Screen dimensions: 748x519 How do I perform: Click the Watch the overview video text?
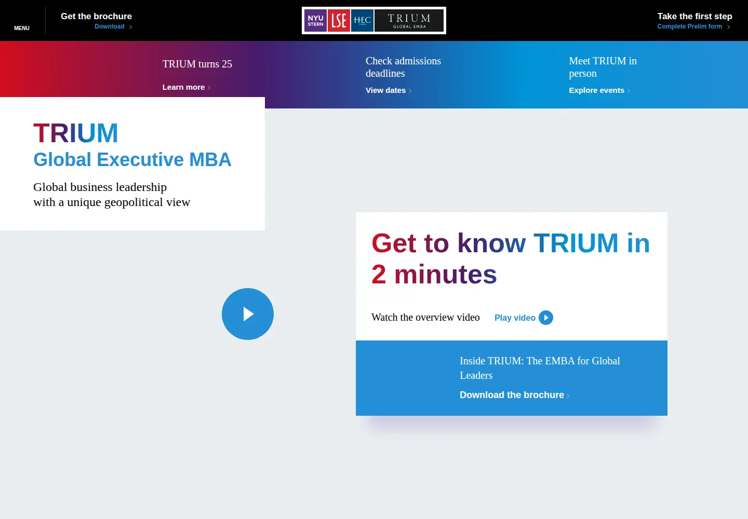tap(425, 317)
